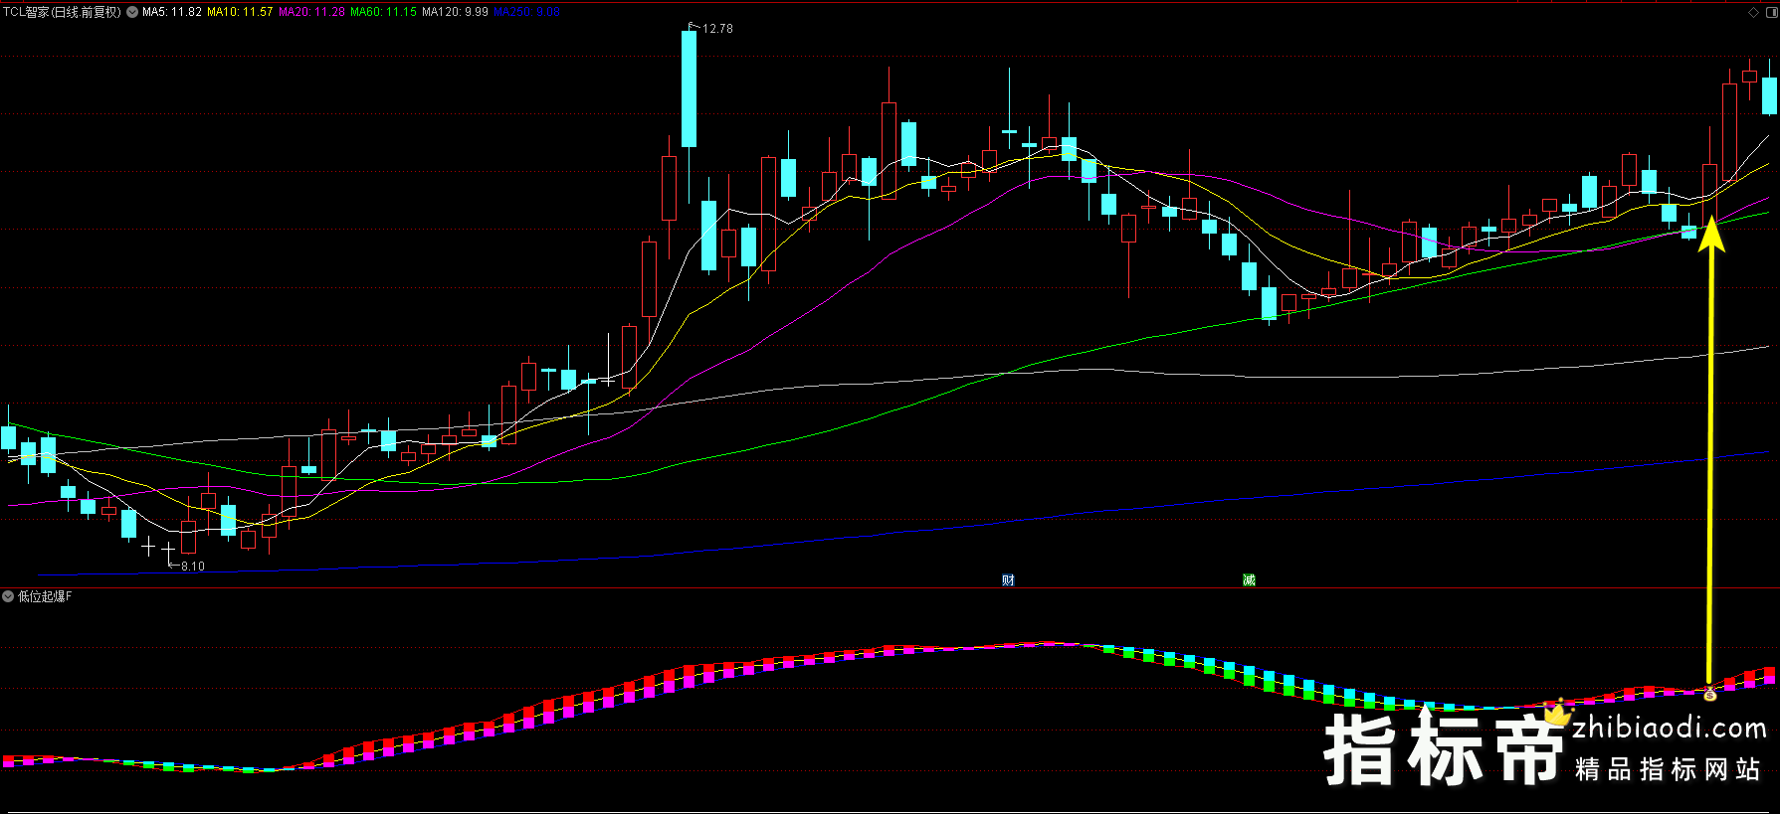This screenshot has width=1780, height=814.
Task: Click the MA10: 11.57 label
Action: pyautogui.click(x=240, y=12)
